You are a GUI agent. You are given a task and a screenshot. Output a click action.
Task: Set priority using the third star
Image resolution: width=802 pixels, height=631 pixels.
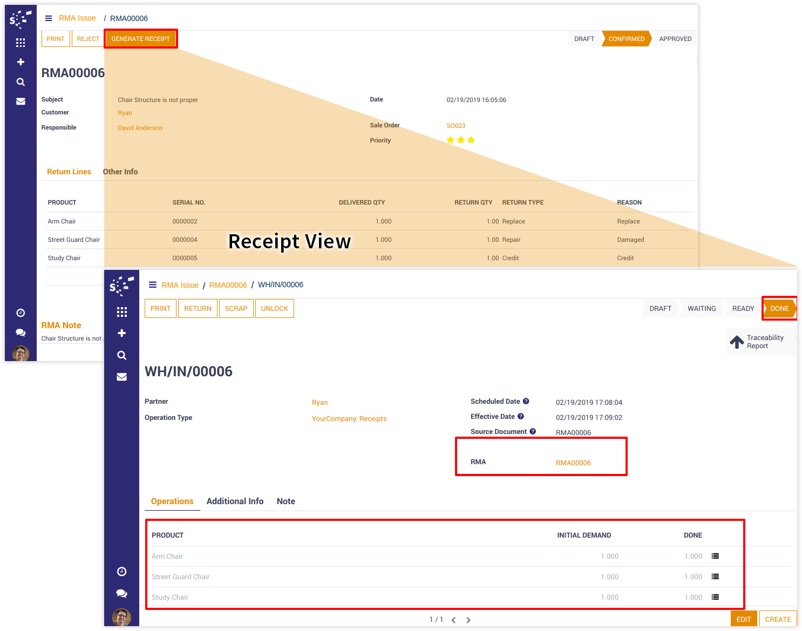click(471, 140)
